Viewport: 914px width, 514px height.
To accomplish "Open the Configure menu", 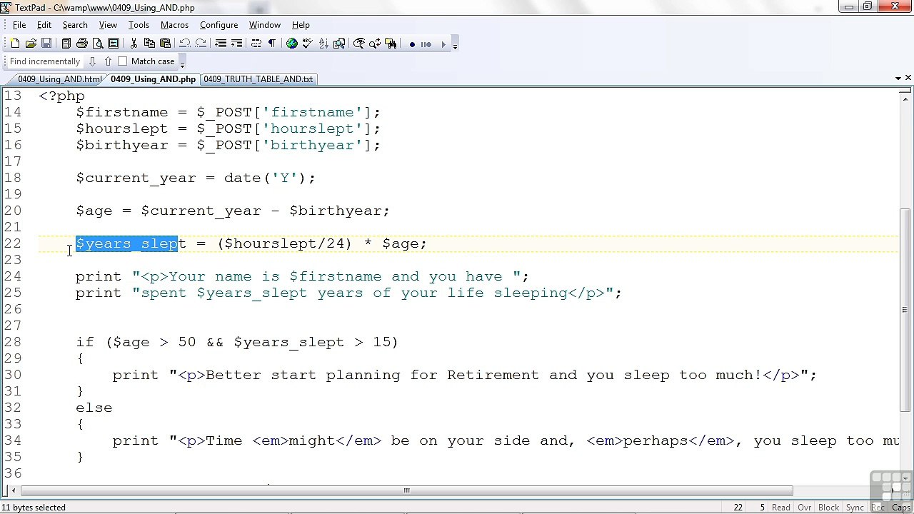I will point(219,25).
